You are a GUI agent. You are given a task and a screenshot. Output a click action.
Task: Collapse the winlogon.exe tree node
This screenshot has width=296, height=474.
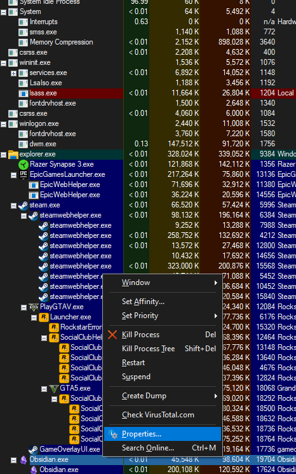3,124
